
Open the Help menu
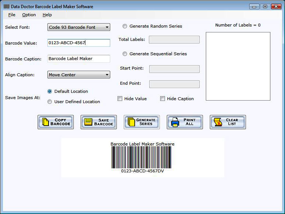(47, 15)
